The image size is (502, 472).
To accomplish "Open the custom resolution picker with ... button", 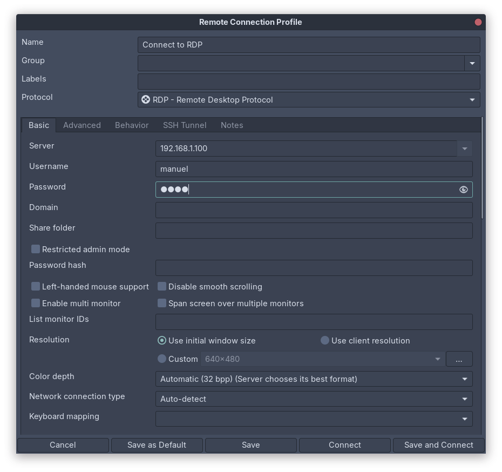I will (x=459, y=359).
